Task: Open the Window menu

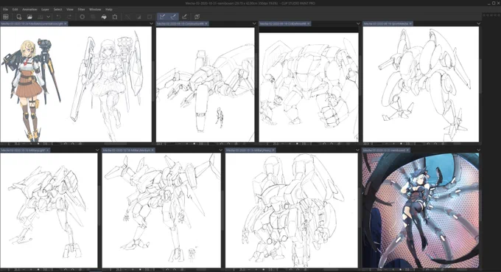Action: pos(95,10)
